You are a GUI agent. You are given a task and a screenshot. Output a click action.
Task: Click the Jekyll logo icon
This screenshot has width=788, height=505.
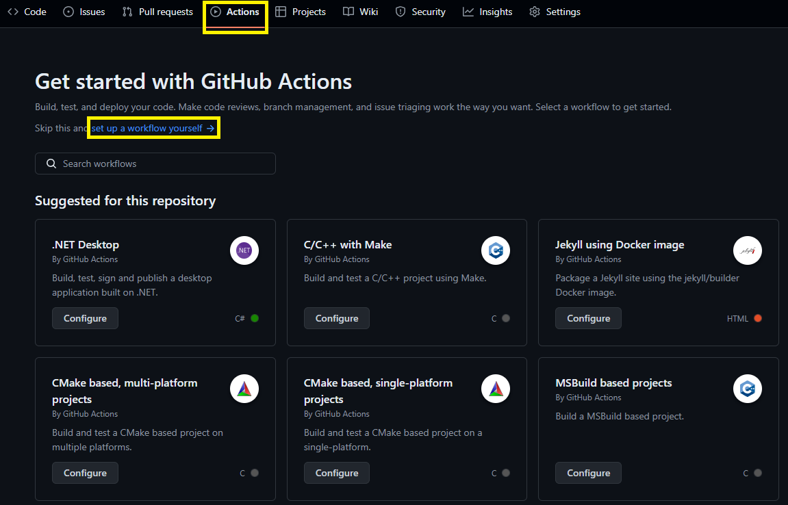click(747, 251)
